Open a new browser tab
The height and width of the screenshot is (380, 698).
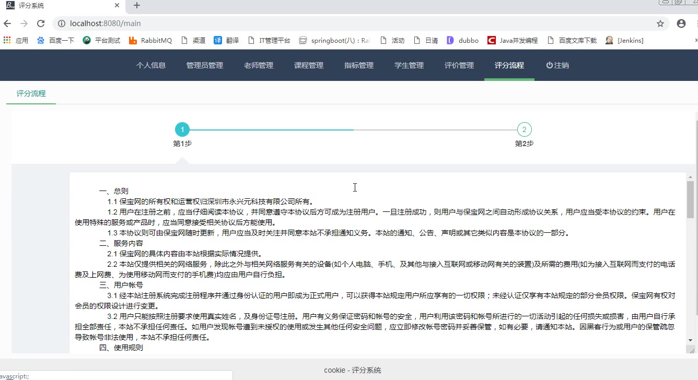[x=137, y=6]
